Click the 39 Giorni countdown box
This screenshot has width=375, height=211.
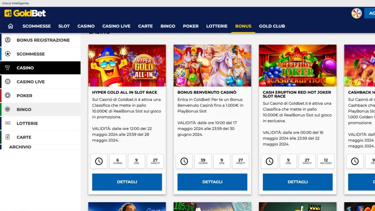[203, 161]
